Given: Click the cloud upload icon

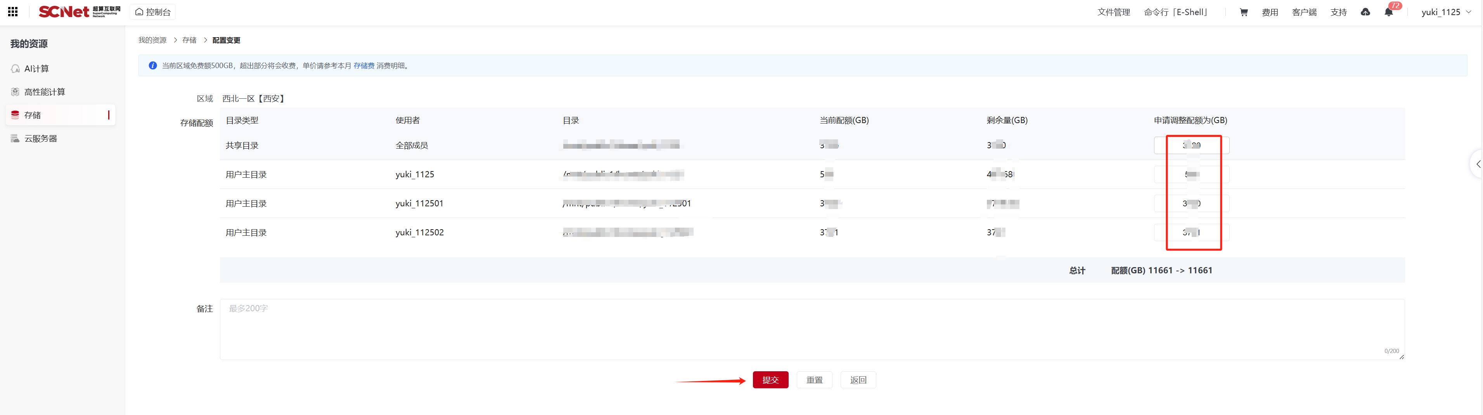Looking at the screenshot, I should 1365,12.
